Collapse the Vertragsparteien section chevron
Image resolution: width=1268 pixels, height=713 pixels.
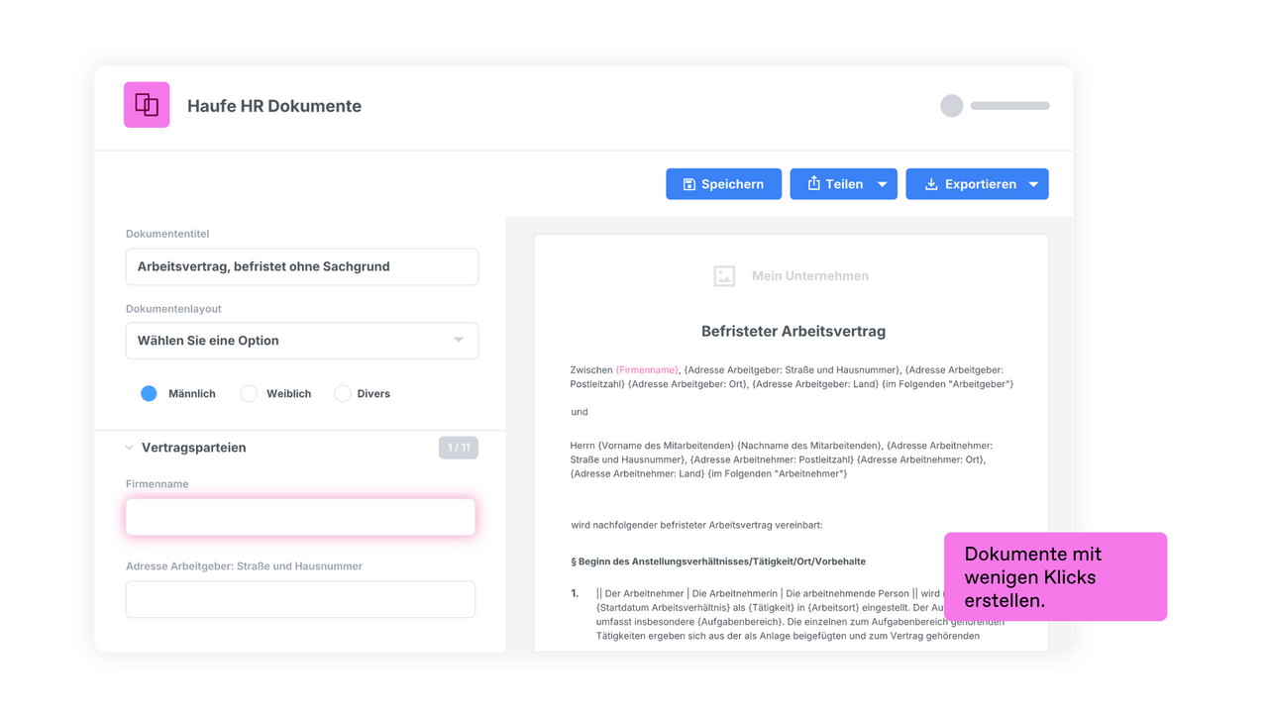[129, 448]
